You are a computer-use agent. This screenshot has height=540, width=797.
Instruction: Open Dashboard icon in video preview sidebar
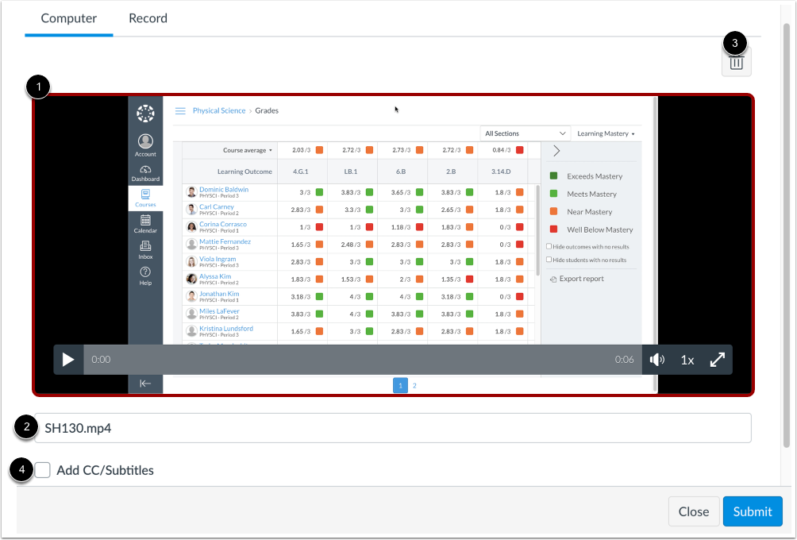pyautogui.click(x=145, y=173)
